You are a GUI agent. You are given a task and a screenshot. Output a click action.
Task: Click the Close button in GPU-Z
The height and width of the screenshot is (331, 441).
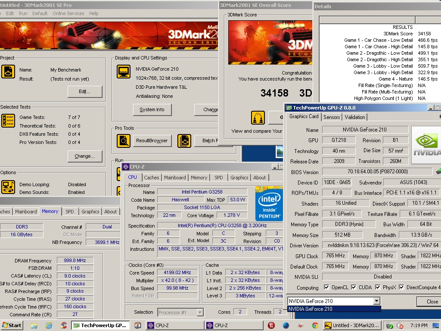click(x=429, y=302)
